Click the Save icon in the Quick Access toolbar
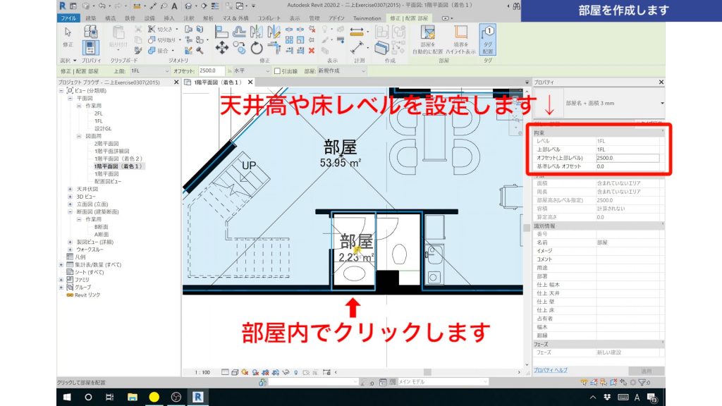Viewport: 722px width, 406px height. (x=86, y=6)
